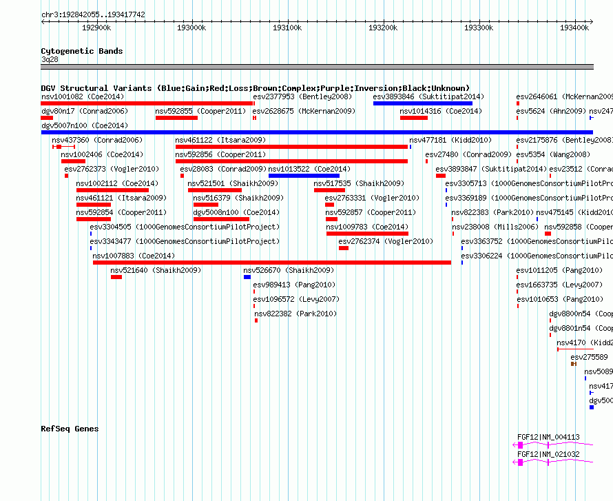Open nsv592857 (Cooper2011) variant
The height and width of the screenshot is (501, 613).
point(371,212)
